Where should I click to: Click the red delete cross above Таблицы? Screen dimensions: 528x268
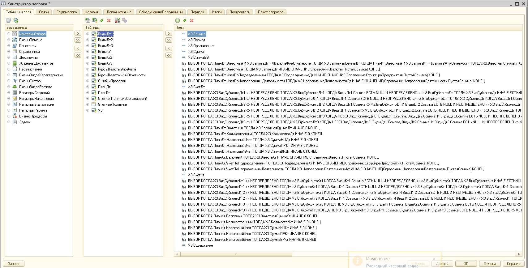pos(109,20)
